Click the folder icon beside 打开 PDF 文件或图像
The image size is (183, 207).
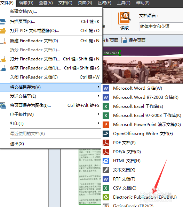[x=3, y=31]
